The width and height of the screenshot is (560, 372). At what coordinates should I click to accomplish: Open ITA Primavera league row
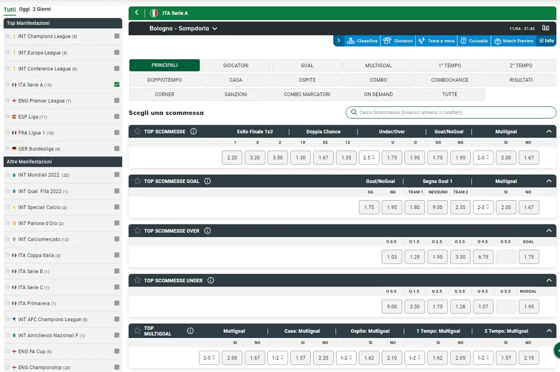pyautogui.click(x=63, y=303)
